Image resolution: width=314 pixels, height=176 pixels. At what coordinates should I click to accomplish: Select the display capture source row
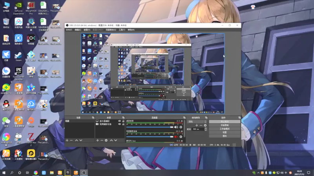click(x=110, y=121)
